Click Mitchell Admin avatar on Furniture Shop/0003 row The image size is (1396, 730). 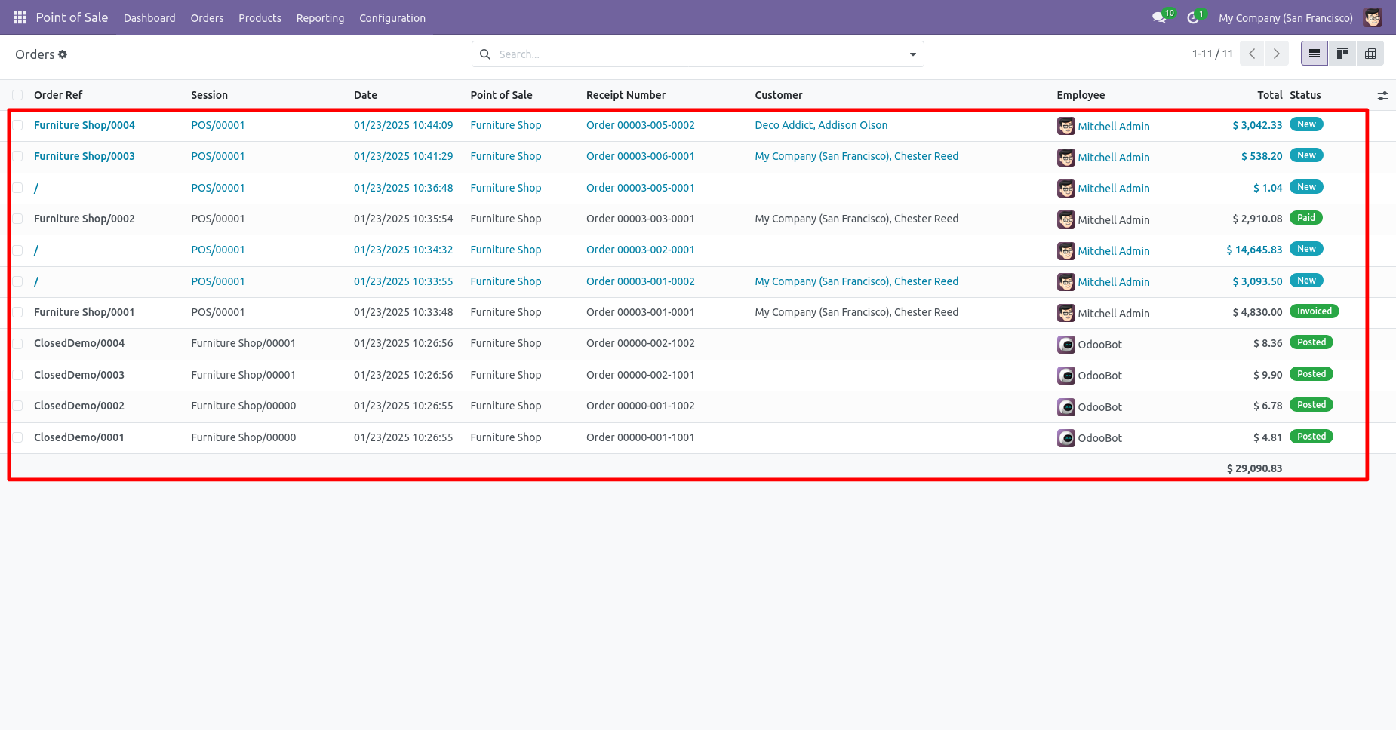(x=1065, y=157)
